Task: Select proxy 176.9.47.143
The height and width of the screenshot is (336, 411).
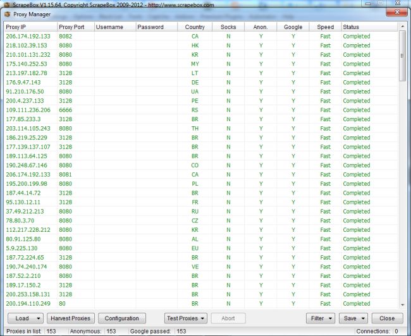Action: click(23, 83)
